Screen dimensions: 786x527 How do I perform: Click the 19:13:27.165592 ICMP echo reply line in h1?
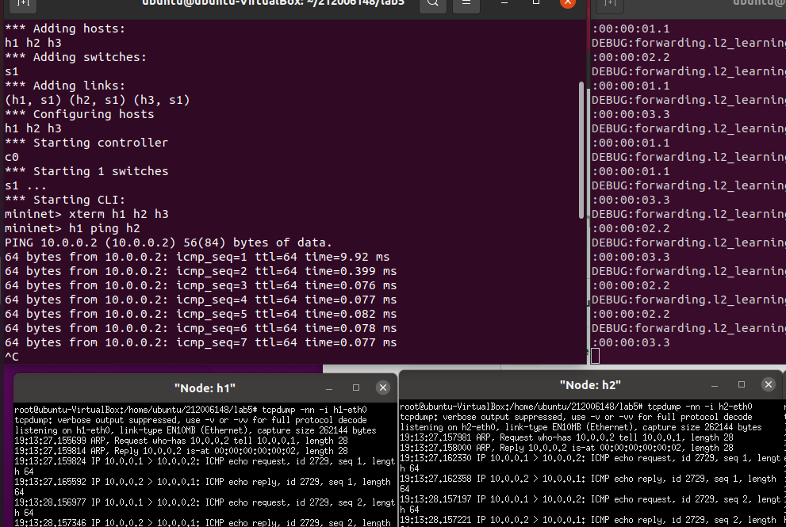pos(202,487)
